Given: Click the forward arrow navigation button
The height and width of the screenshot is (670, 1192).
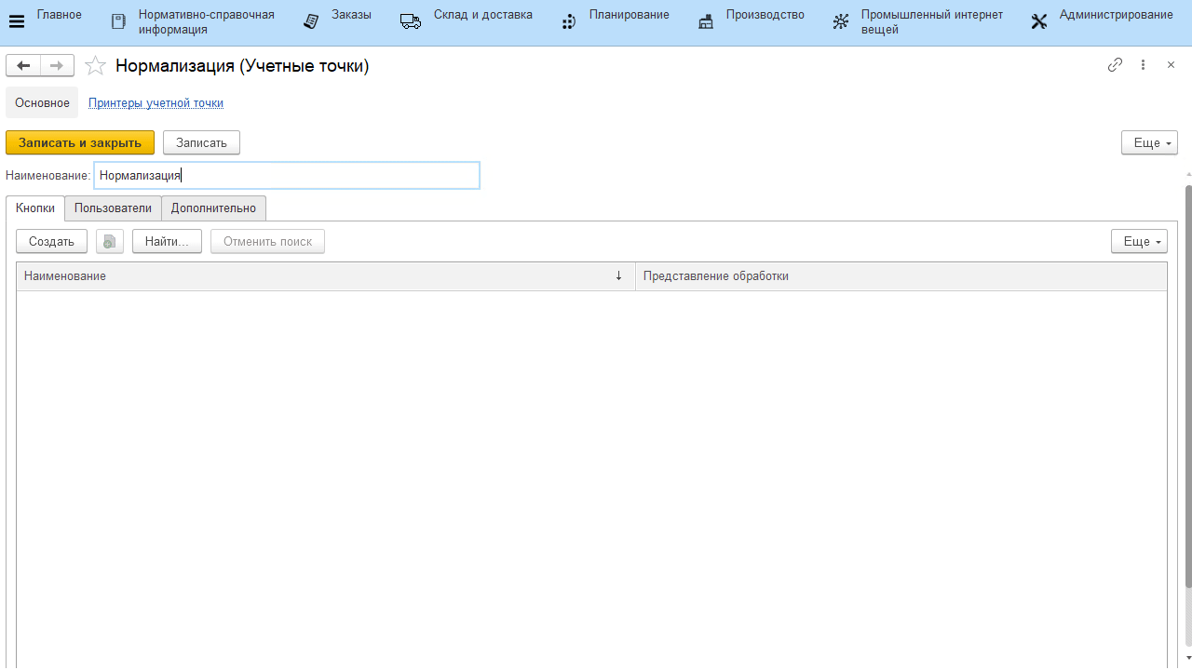Looking at the screenshot, I should coord(57,65).
